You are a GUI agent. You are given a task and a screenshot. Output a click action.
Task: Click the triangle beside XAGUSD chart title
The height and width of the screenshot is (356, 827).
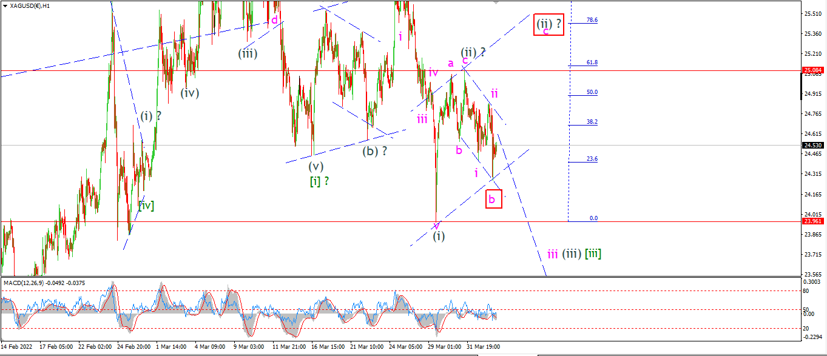pos(5,5)
